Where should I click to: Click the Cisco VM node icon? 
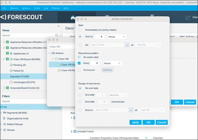pyautogui.click(x=56, y=59)
